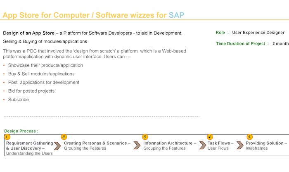The height and width of the screenshot is (172, 289).
Task: Click 'Grouping the Features' under Creating Personas
Action: click(85, 148)
